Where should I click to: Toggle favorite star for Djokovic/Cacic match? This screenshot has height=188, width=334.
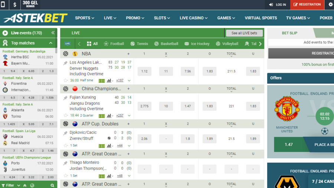(66, 146)
